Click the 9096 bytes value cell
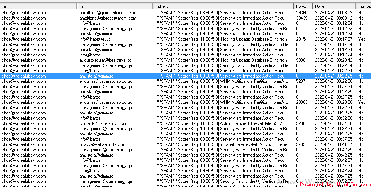This screenshot has height=187, width=371. pyautogui.click(x=301, y=60)
